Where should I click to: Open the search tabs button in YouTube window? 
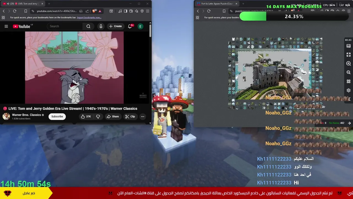click(x=111, y=11)
